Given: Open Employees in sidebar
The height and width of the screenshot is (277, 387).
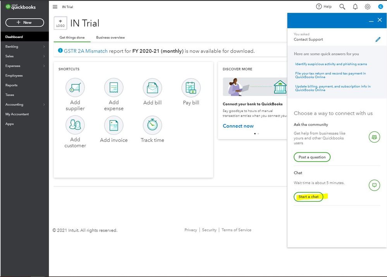Looking at the screenshot, I should [24, 76].
